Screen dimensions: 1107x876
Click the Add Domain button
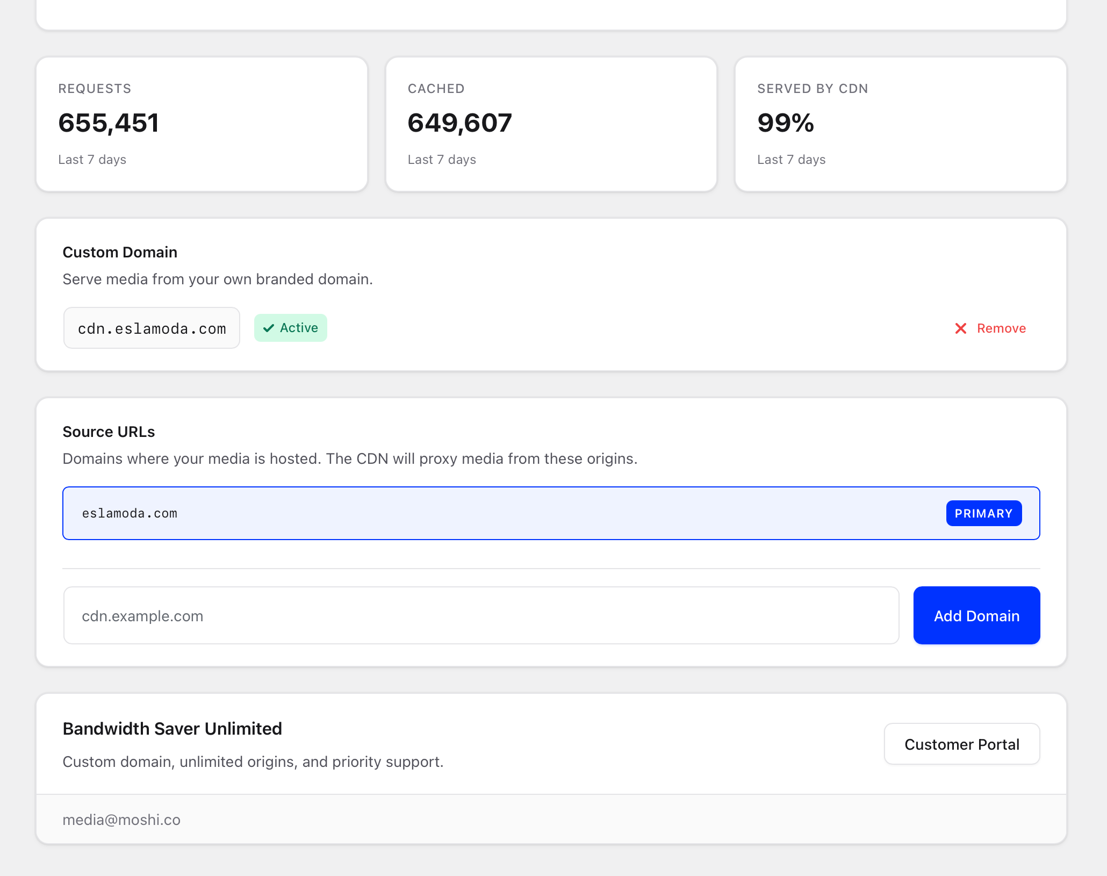tap(976, 615)
